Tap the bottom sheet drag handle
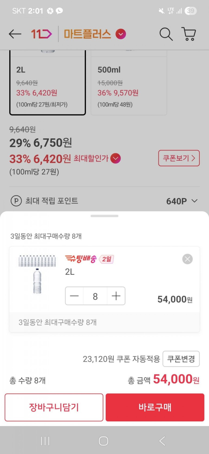209x454 pixels. pyautogui.click(x=104, y=216)
